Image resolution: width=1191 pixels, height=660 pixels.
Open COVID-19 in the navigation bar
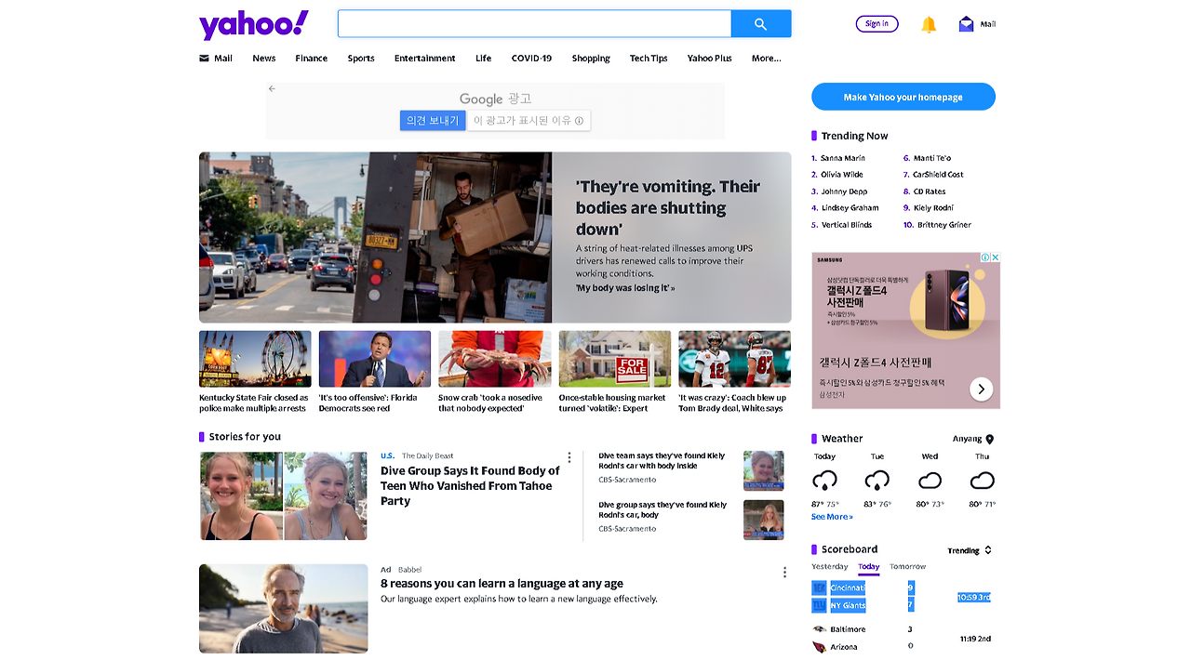coord(531,58)
